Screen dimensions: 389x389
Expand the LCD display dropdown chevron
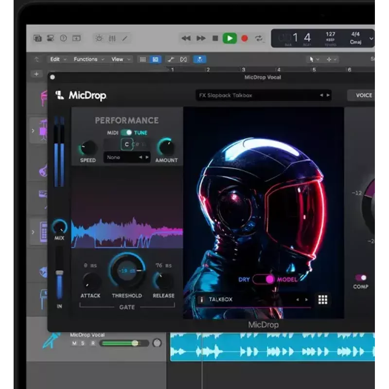pos(371,38)
